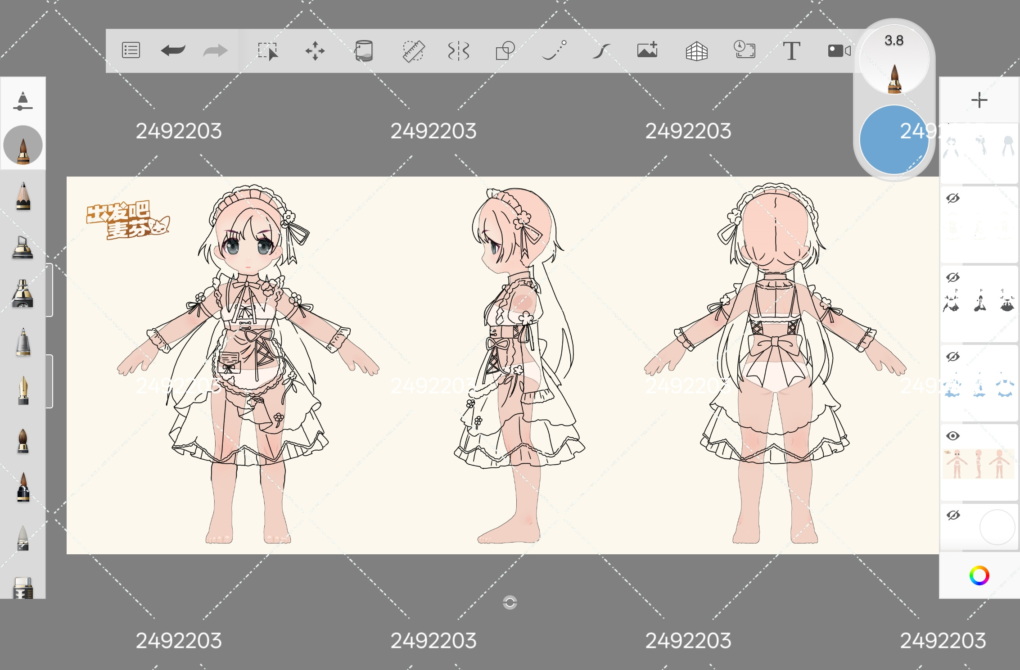Select the active brown brush in the circle
This screenshot has width=1020, height=670.
pyautogui.click(x=23, y=145)
